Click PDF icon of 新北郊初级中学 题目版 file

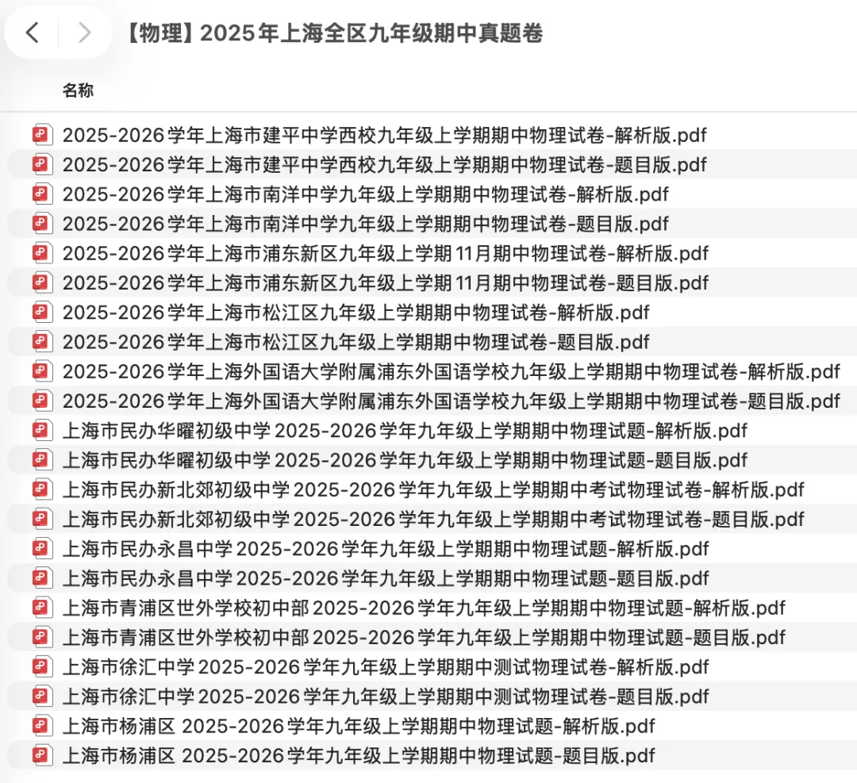pos(42,519)
